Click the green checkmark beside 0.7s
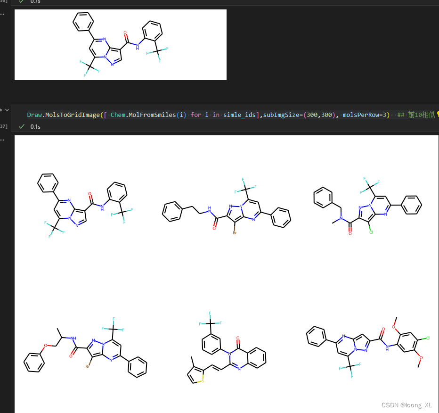The height and width of the screenshot is (413, 439). tap(21, 1)
